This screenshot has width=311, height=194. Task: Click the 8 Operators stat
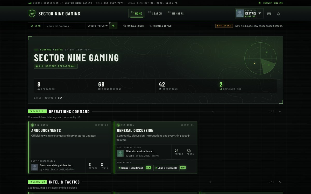(65, 86)
